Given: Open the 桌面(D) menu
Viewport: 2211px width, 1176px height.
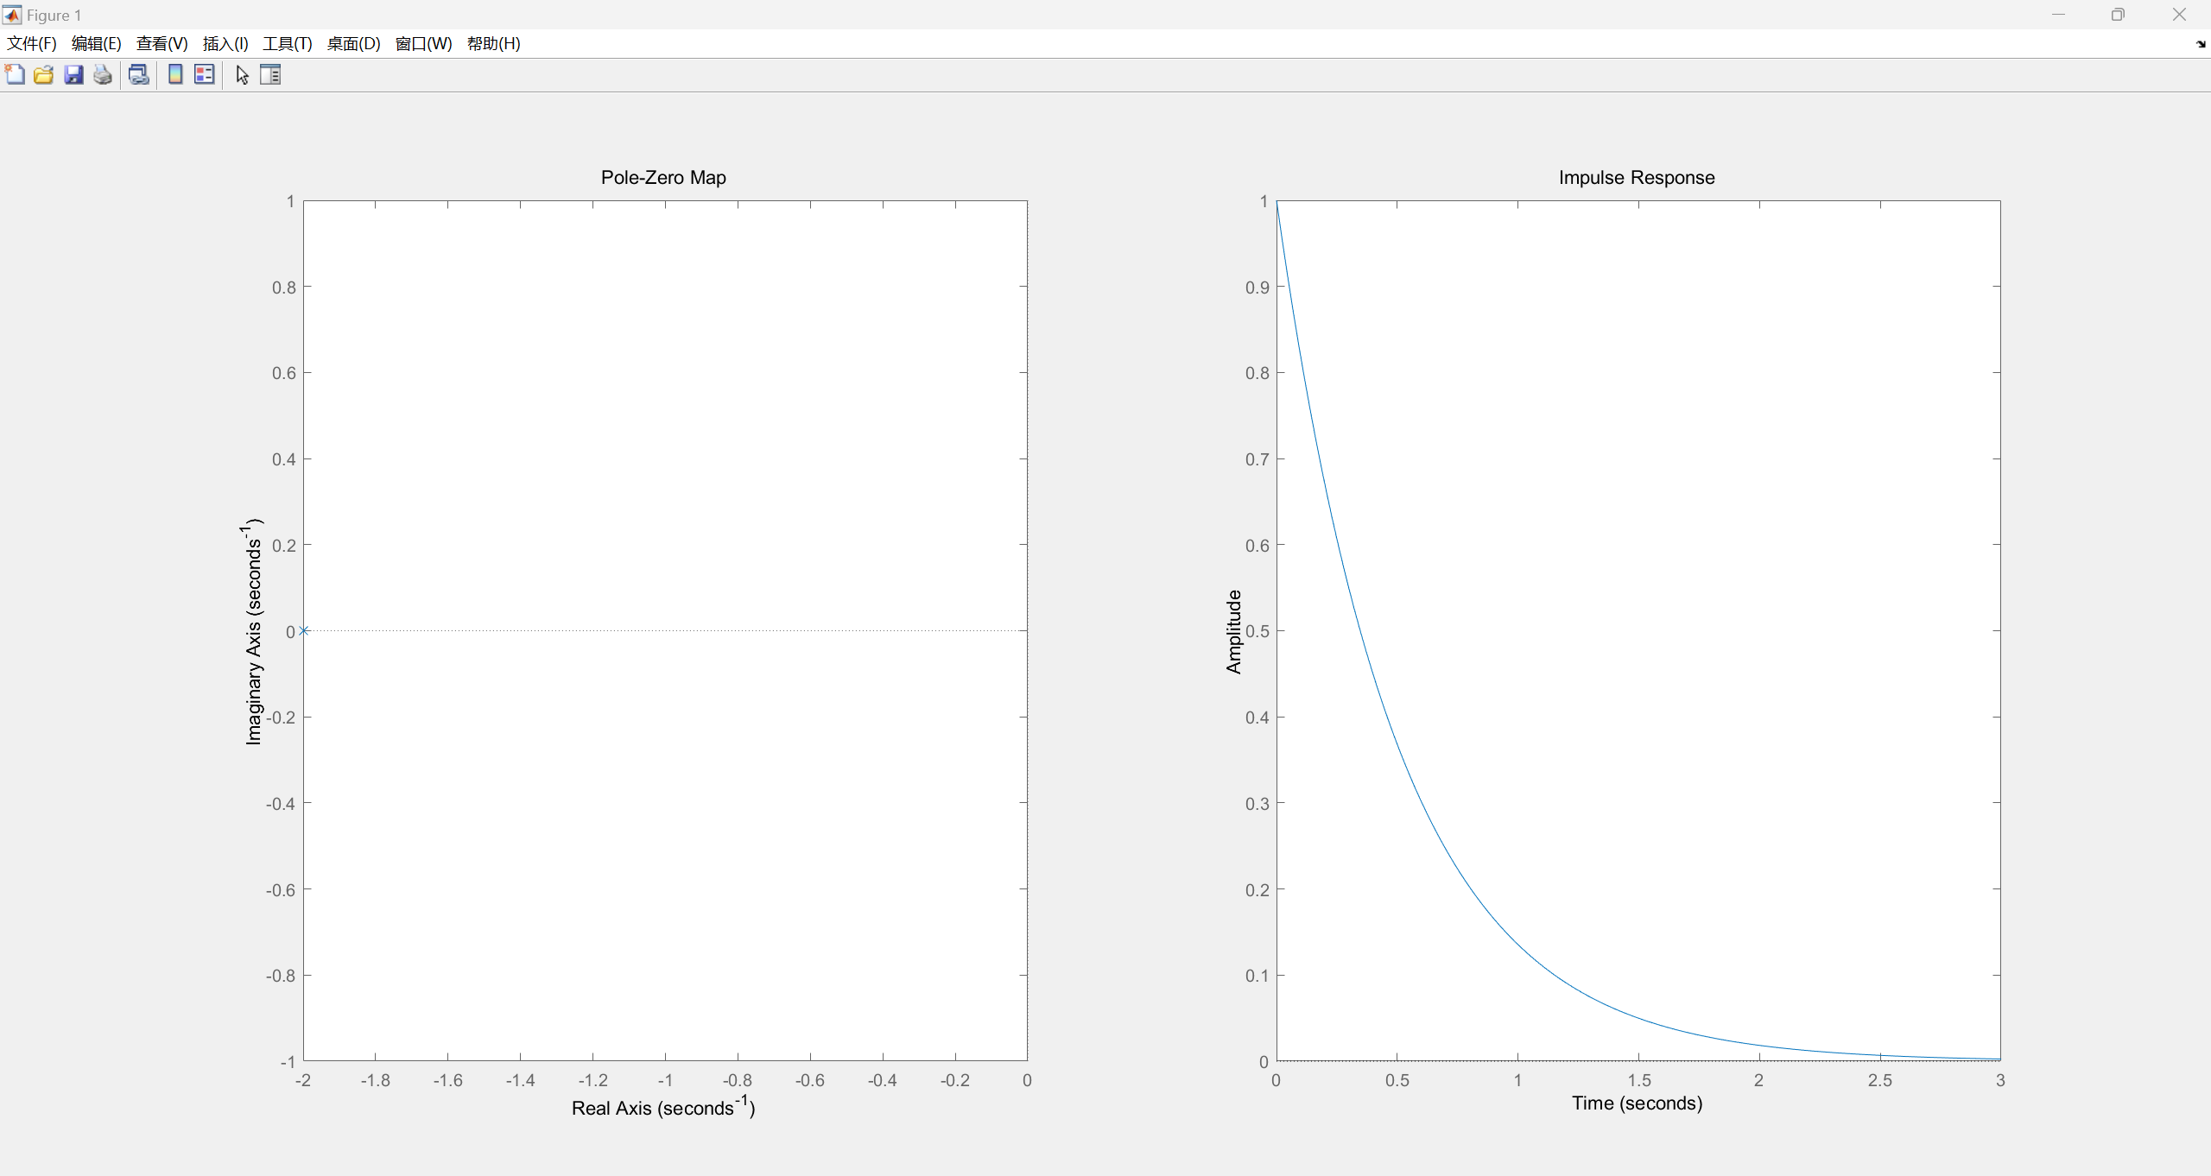Looking at the screenshot, I should point(353,44).
